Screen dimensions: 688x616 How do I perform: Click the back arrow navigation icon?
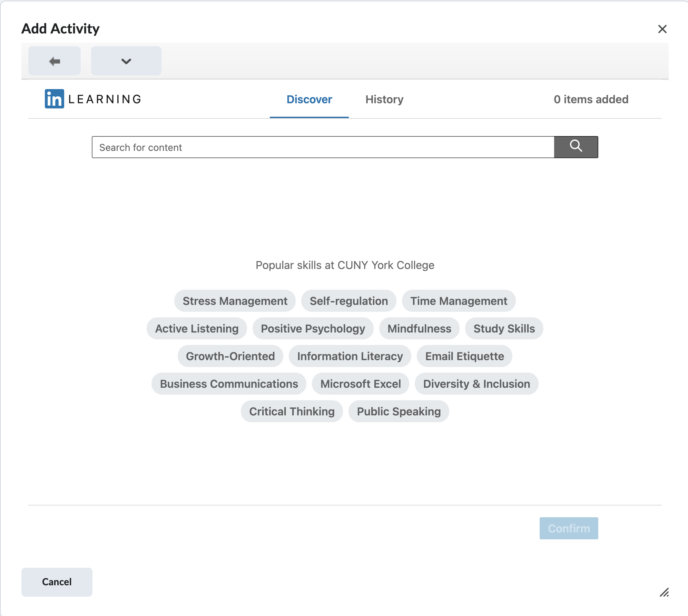tap(54, 61)
